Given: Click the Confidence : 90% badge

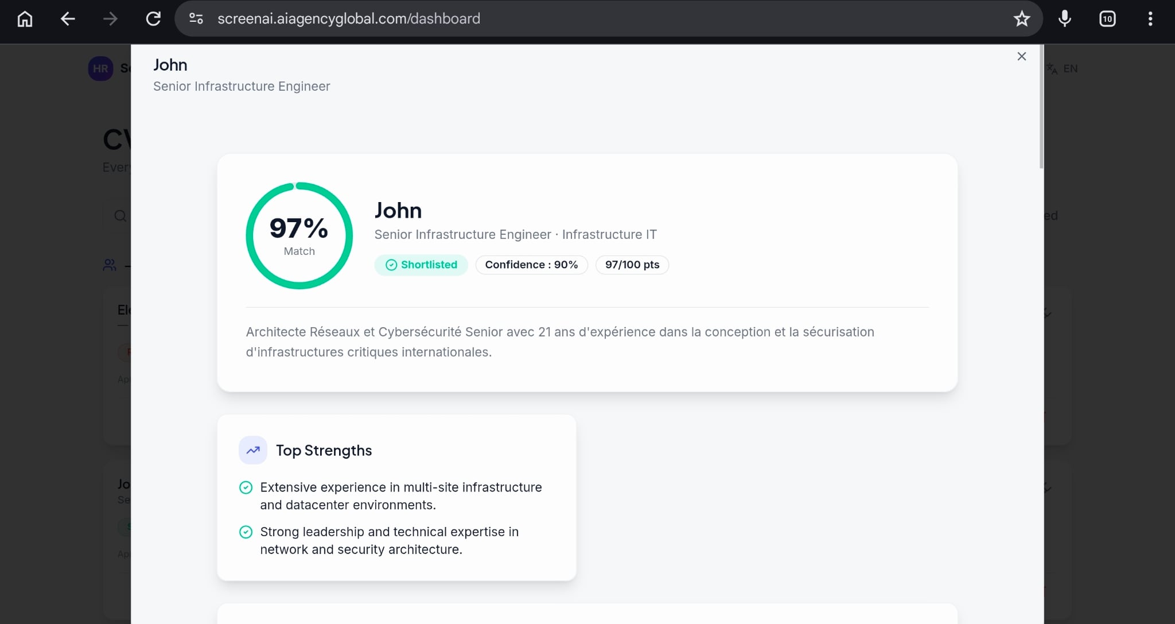Looking at the screenshot, I should click(x=531, y=265).
